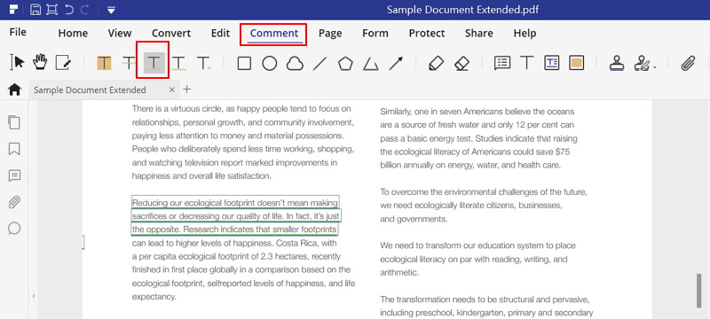Viewport: 710px width, 319px height.
Task: Click the vertical scrollbar thumb
Action: click(699, 291)
